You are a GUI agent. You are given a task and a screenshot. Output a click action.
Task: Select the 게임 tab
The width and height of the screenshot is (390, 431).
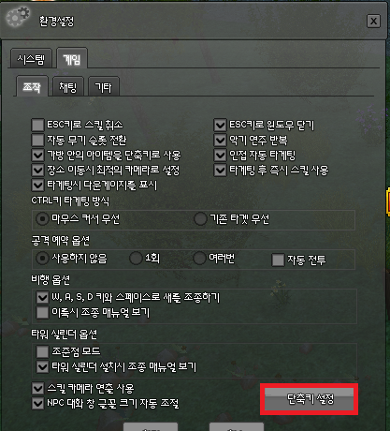pos(72,58)
